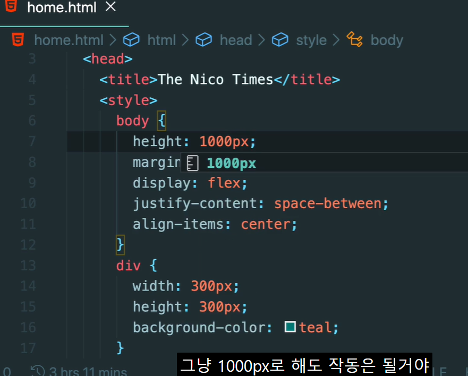Select the body breadcrumb item

pos(387,40)
